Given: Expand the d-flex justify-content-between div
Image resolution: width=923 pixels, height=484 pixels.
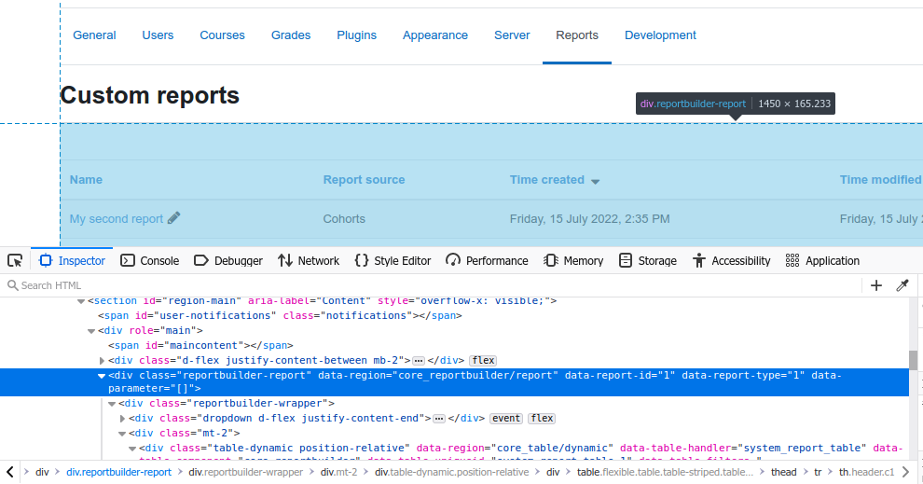Looking at the screenshot, I should (x=102, y=360).
